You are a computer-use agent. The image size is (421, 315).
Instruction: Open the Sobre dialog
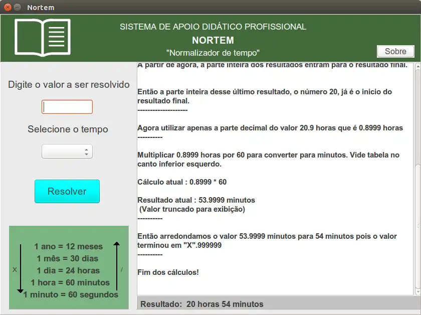395,51
